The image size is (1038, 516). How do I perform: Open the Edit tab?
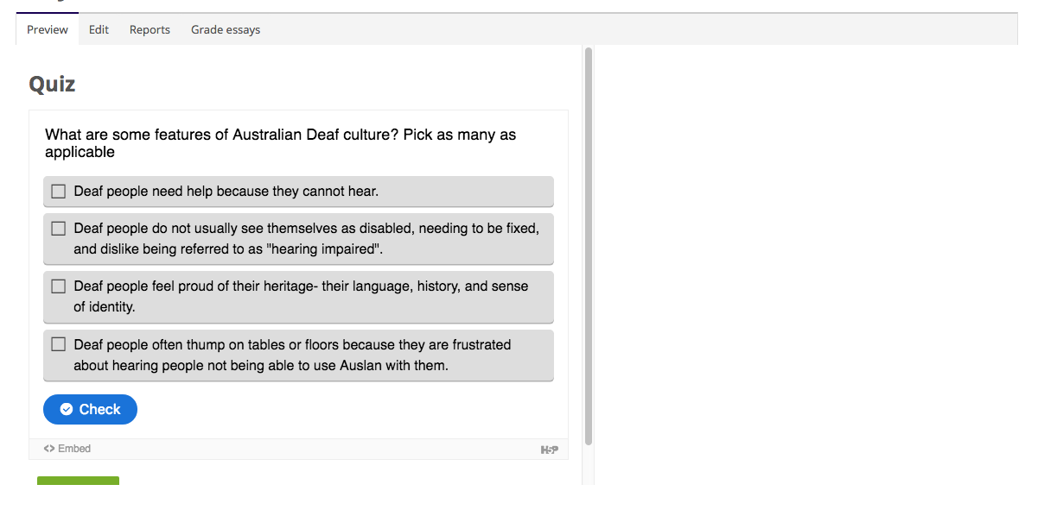(99, 29)
